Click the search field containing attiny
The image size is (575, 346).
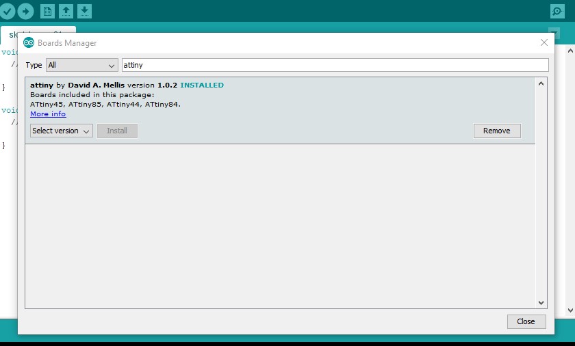click(335, 65)
